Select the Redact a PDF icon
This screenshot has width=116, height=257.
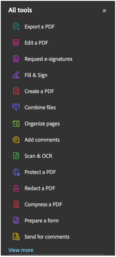pyautogui.click(x=16, y=188)
